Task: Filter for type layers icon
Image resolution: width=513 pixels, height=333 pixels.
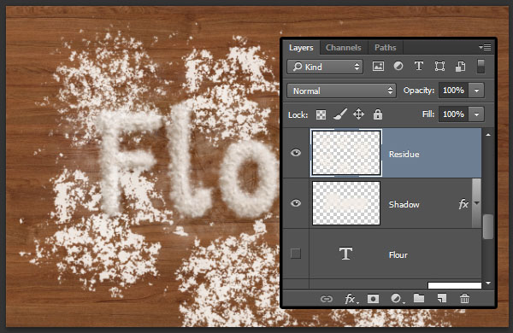Action: (419, 67)
